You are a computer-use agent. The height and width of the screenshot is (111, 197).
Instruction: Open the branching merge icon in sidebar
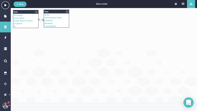(x=5, y=84)
